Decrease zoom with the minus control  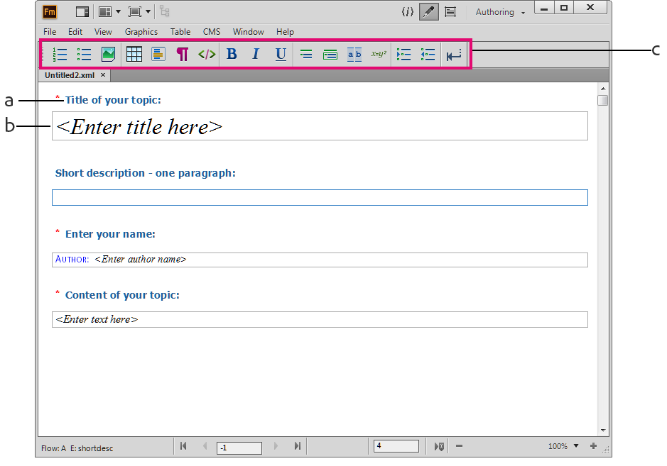coord(459,445)
